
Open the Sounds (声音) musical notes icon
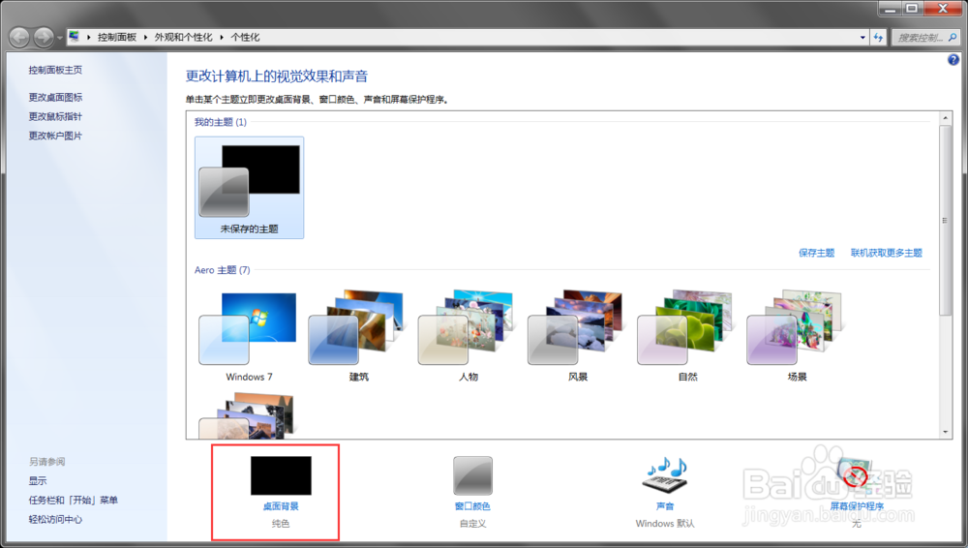(x=665, y=474)
